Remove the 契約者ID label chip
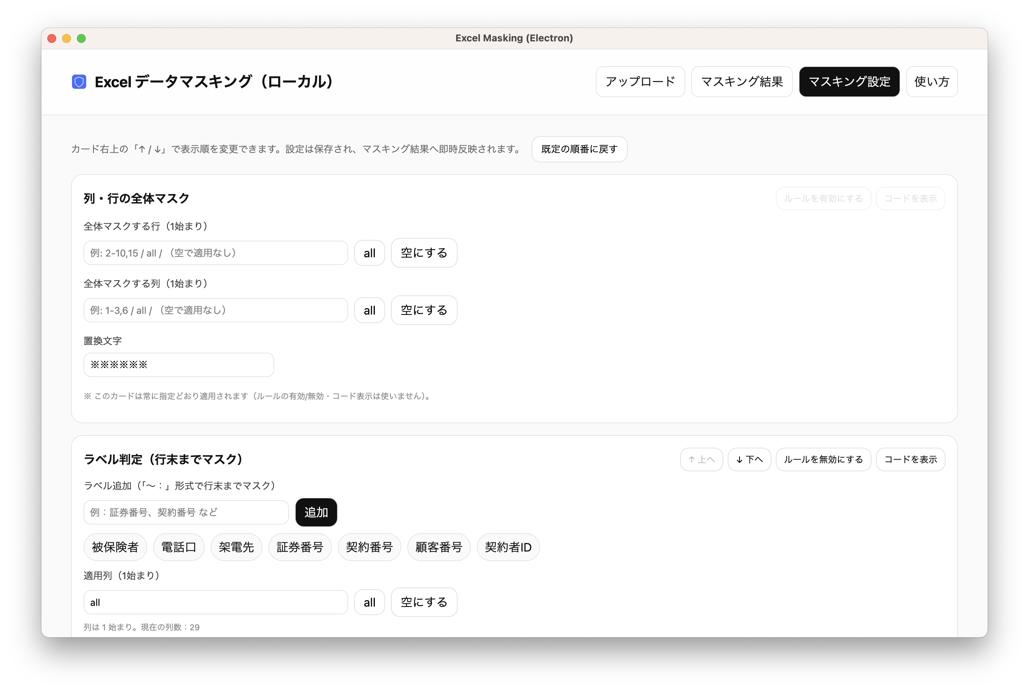This screenshot has width=1029, height=692. 508,547
